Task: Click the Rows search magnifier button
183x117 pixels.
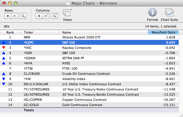Action: (x=23, y=16)
